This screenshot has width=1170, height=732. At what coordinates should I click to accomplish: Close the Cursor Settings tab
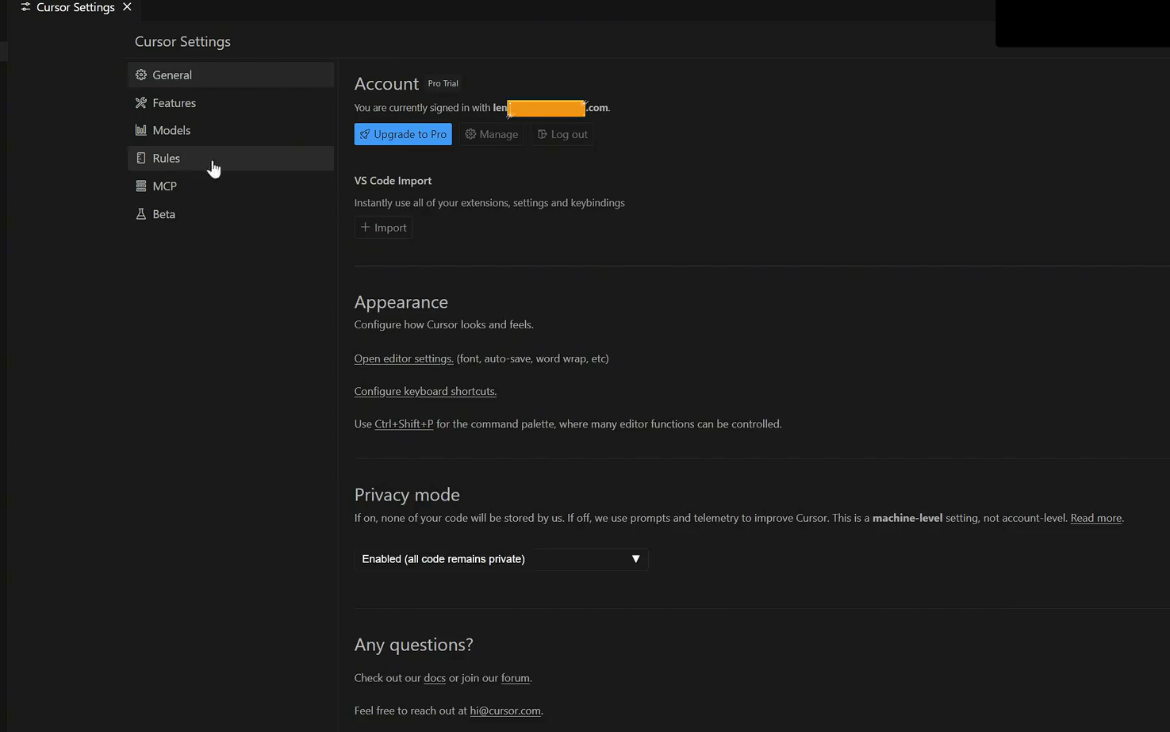point(127,7)
